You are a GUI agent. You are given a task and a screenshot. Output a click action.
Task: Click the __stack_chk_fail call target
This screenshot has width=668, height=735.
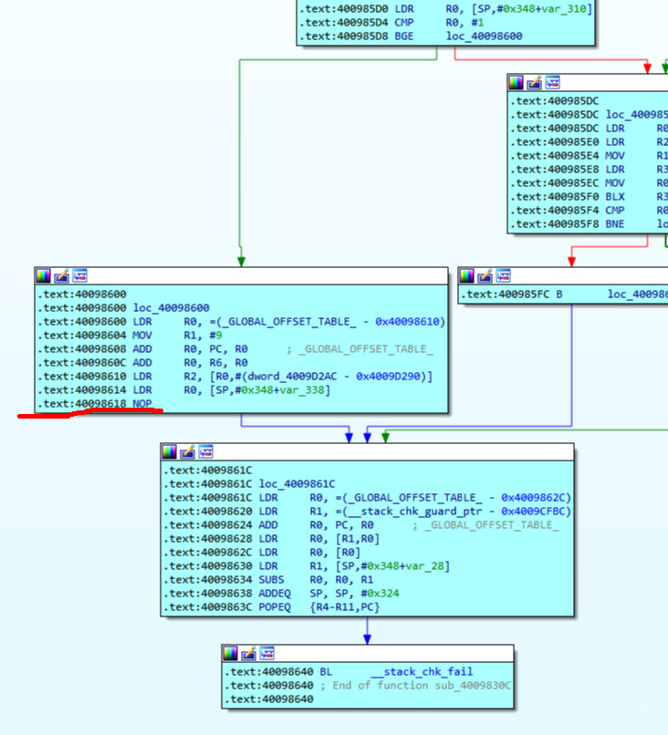423,672
